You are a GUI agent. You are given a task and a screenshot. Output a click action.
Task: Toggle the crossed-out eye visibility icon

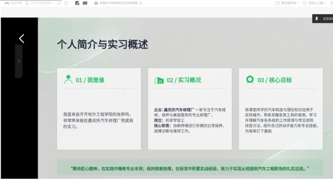(x=85, y=3)
